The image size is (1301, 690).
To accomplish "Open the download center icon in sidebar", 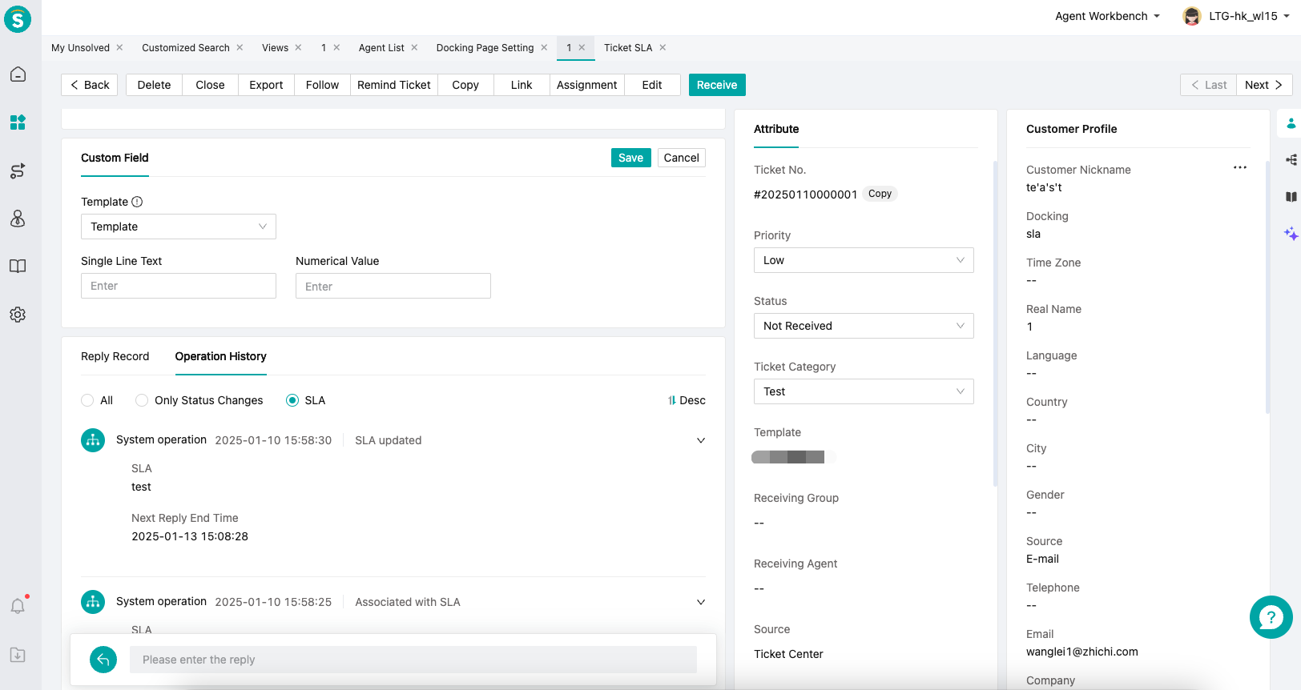I will click(18, 655).
